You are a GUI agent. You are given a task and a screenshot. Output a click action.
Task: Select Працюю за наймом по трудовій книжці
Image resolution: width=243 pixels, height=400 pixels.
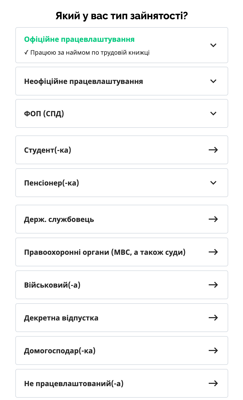click(x=90, y=53)
